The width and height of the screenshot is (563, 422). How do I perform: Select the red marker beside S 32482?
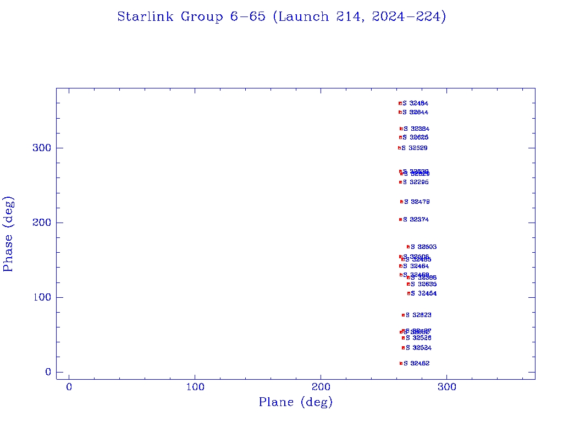click(x=401, y=364)
